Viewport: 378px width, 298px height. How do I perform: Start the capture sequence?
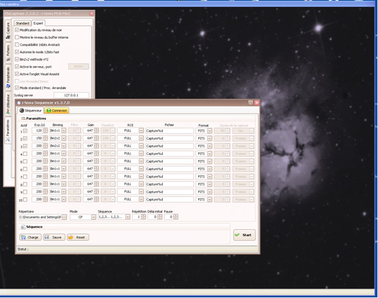244,235
